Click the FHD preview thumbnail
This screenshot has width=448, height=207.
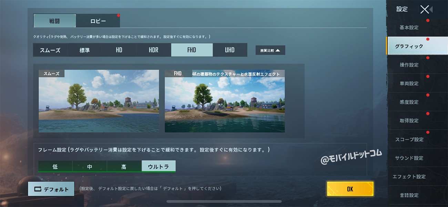225,101
